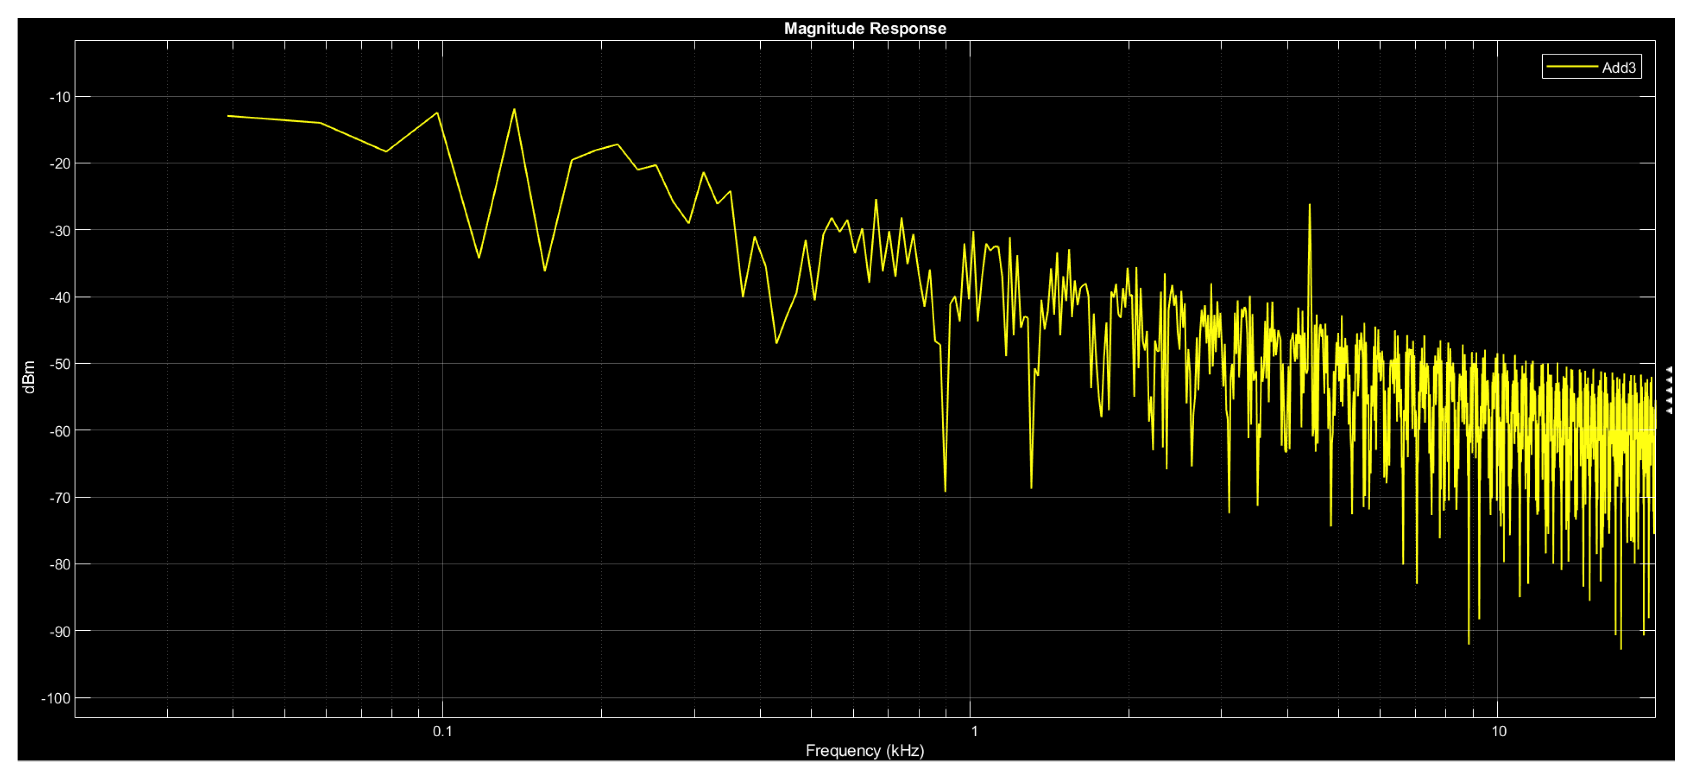
Task: Click the 10 kHz x-axis tick label
Action: (x=1498, y=731)
